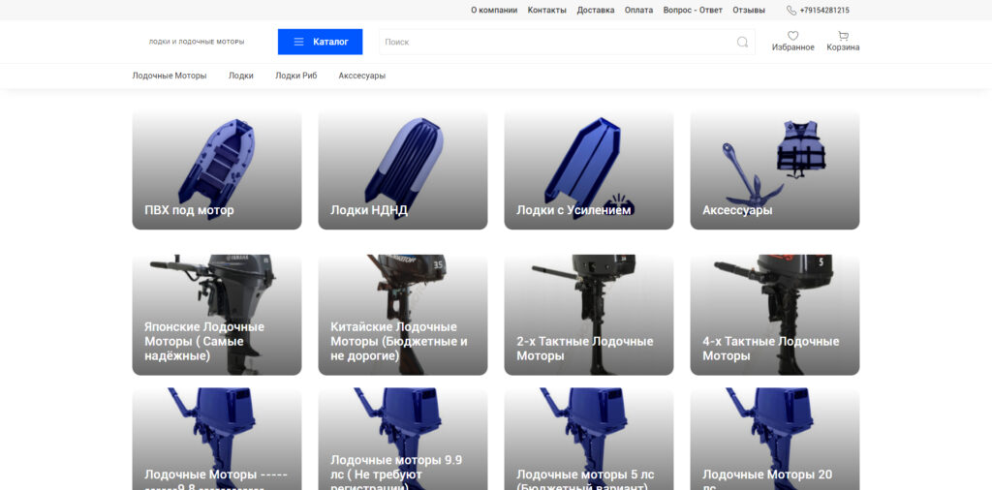Click into the Поиск search field
This screenshot has height=490, width=992.
pos(557,42)
